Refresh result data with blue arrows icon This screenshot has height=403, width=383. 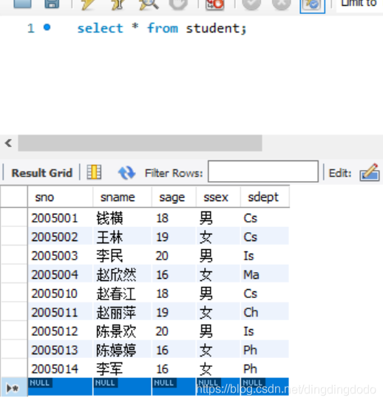point(126,172)
